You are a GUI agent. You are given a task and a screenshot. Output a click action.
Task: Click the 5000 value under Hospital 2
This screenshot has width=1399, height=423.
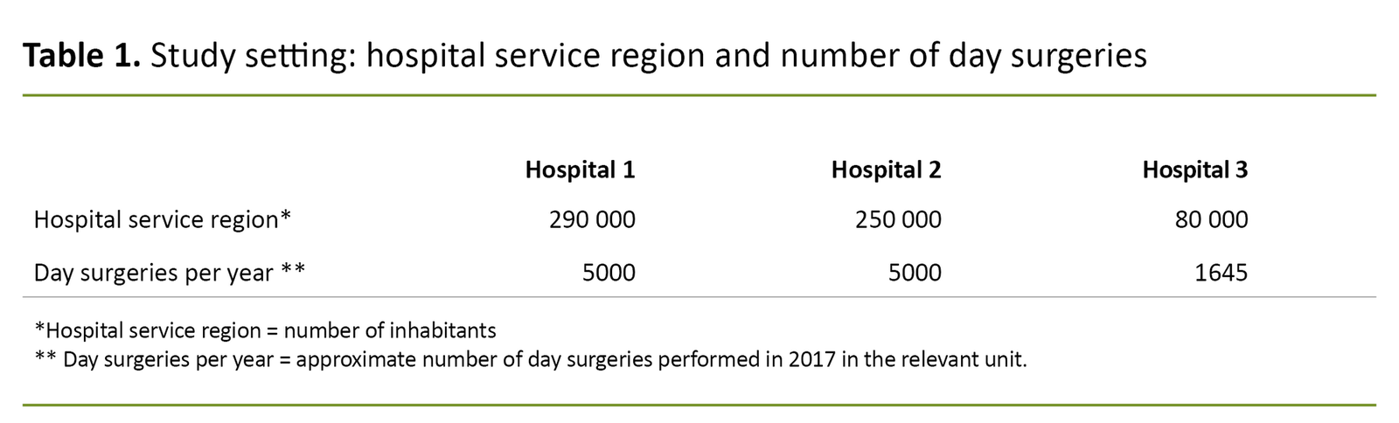click(x=915, y=273)
